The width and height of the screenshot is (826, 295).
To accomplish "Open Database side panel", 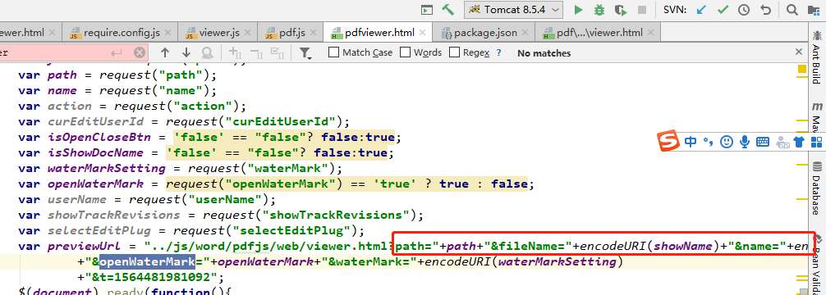I will [x=816, y=188].
